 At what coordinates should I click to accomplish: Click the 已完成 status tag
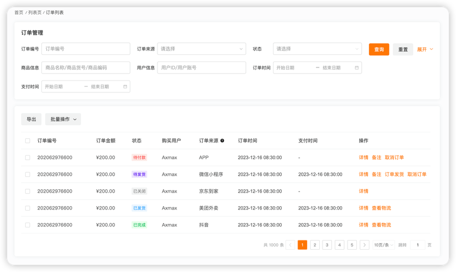tap(139, 225)
